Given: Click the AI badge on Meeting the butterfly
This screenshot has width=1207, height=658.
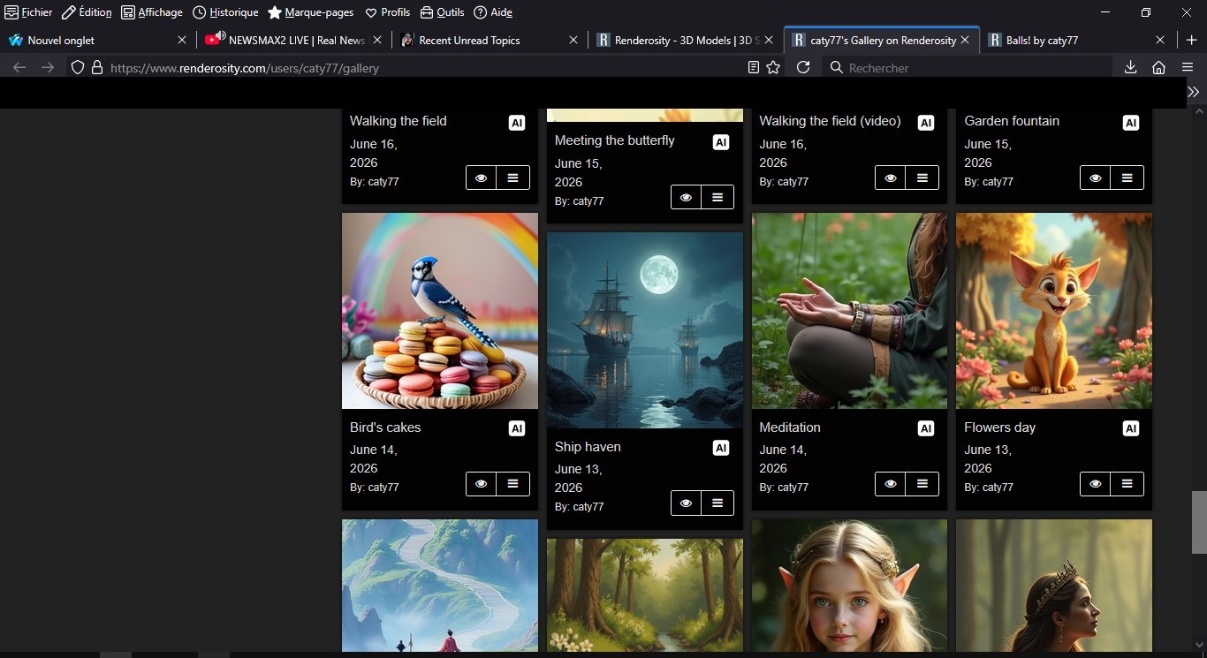Looking at the screenshot, I should tap(721, 142).
